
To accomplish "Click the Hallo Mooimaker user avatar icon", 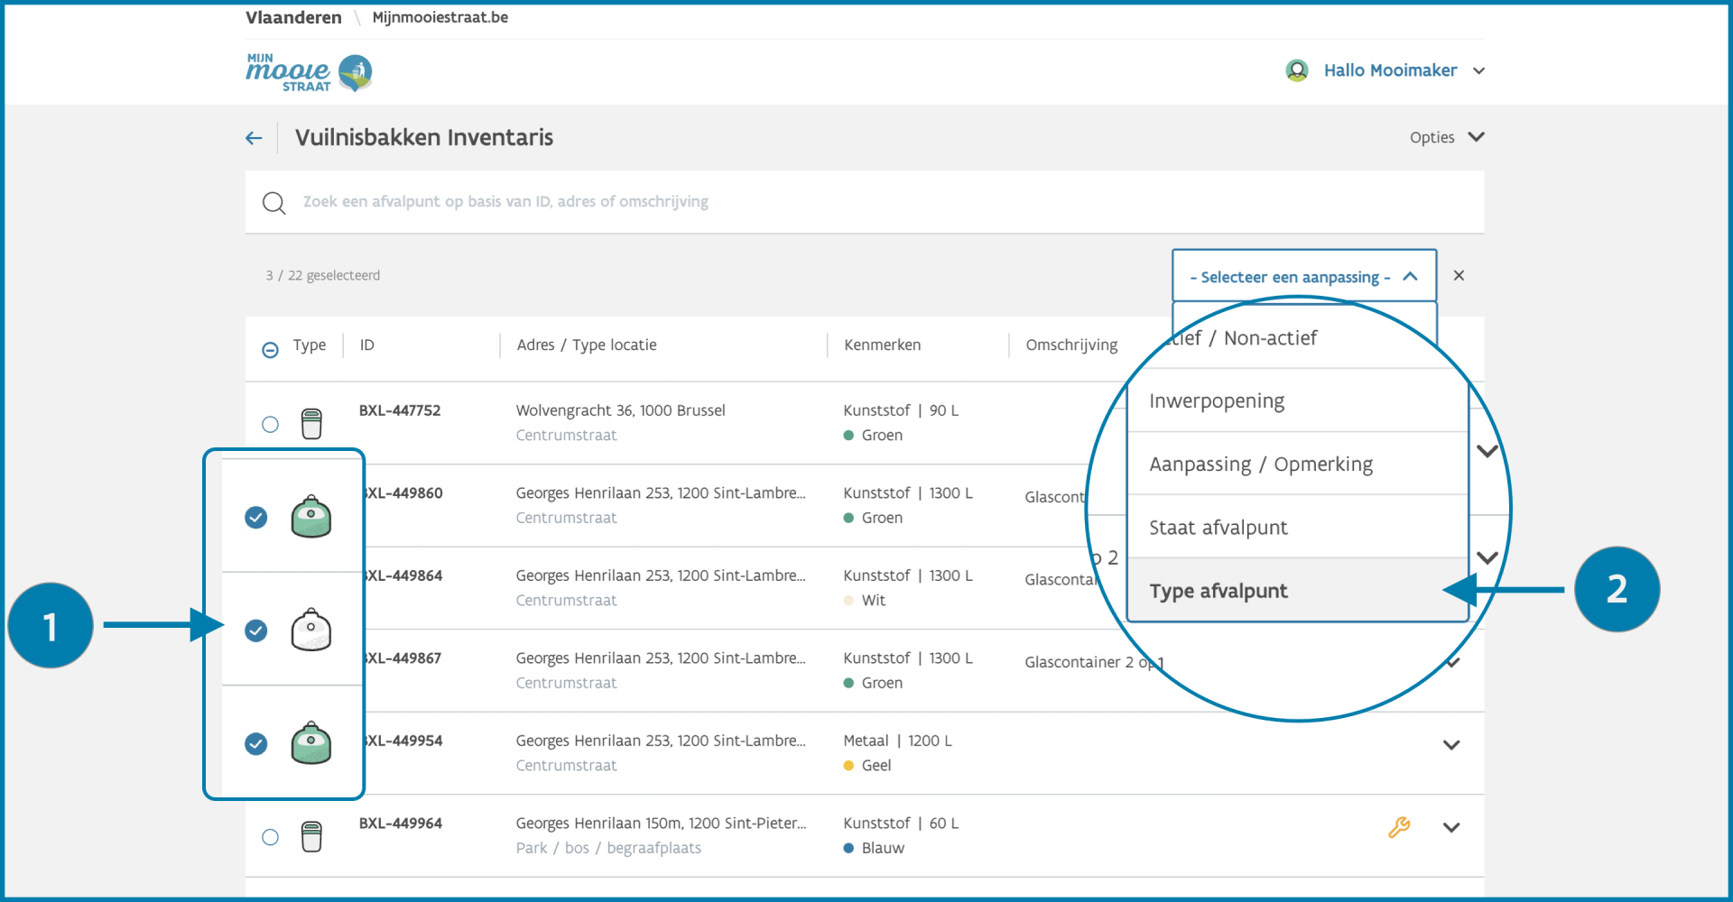I will click(x=1297, y=70).
